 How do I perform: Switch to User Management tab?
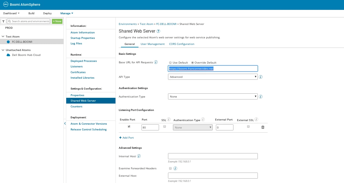153,44
